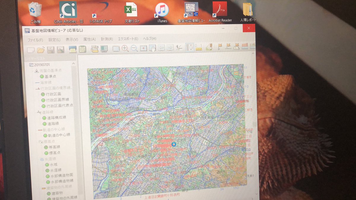Open the 計測(R) menu
Screen dimensions: 356x200
point(107,39)
